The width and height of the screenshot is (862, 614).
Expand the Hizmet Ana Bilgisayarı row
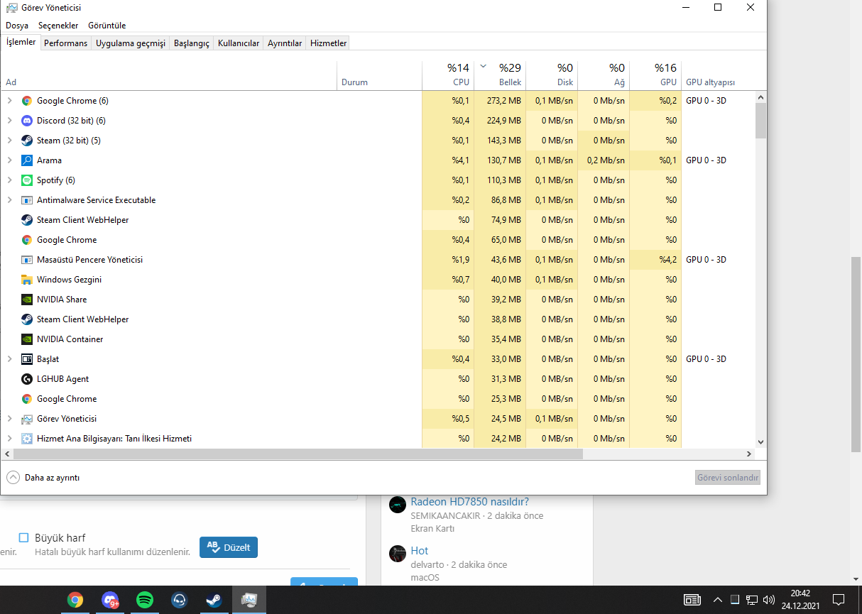(x=9, y=439)
